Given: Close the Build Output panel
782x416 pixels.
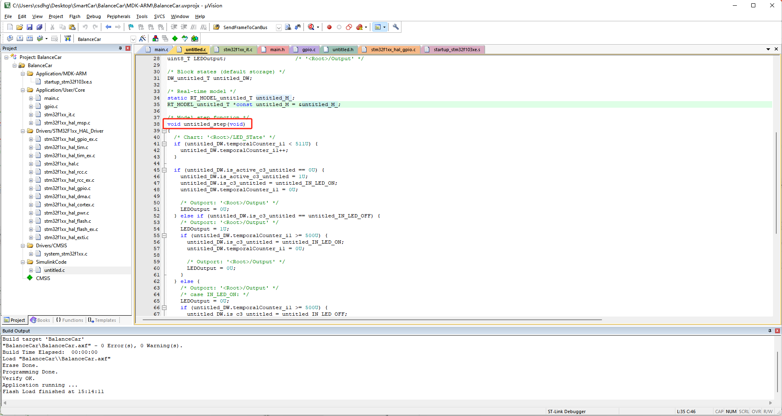Looking at the screenshot, I should click(x=777, y=331).
